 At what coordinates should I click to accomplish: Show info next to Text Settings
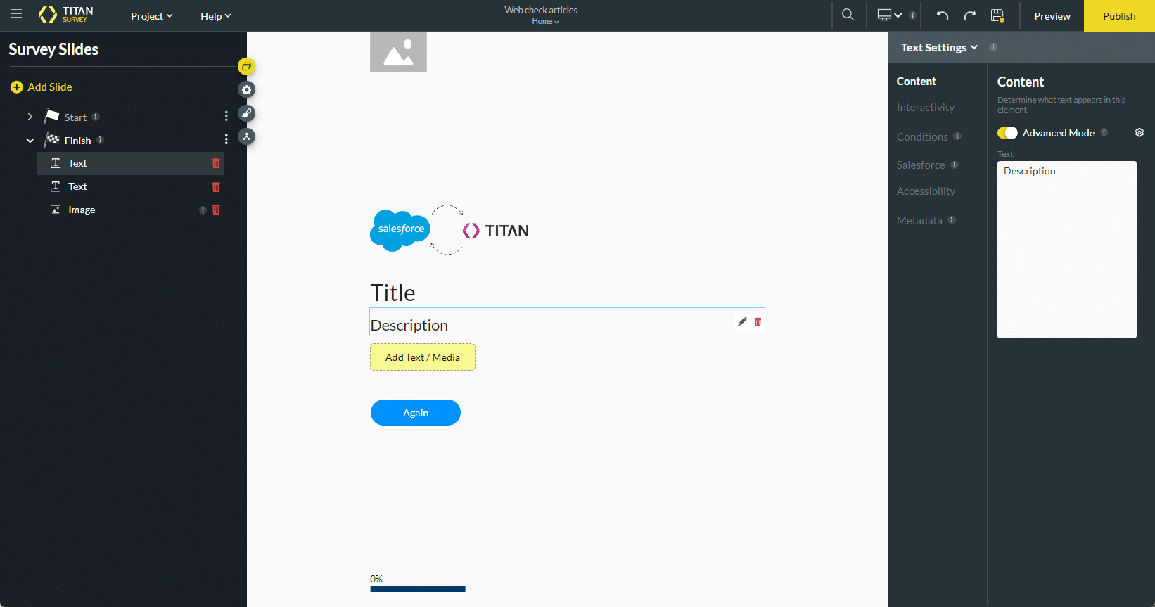[x=993, y=47]
